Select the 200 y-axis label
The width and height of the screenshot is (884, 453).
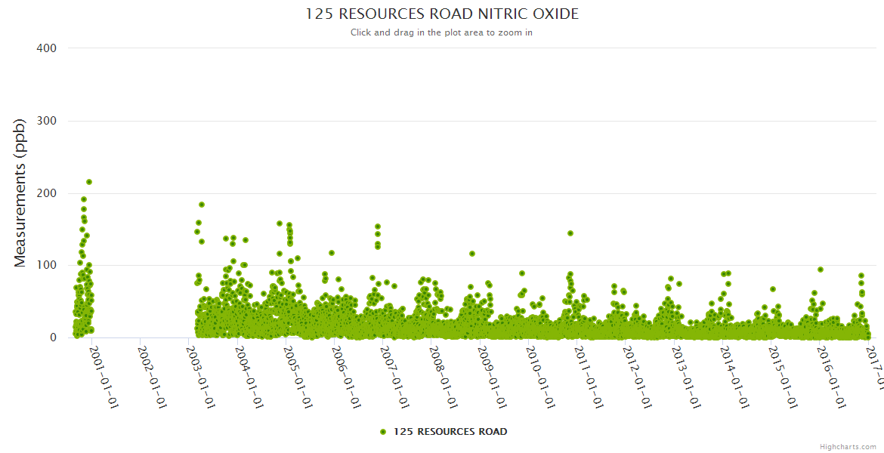46,193
